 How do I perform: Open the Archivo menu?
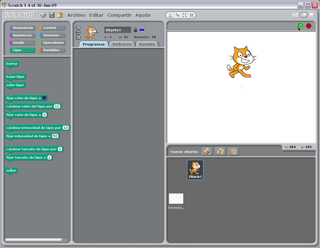(76, 15)
